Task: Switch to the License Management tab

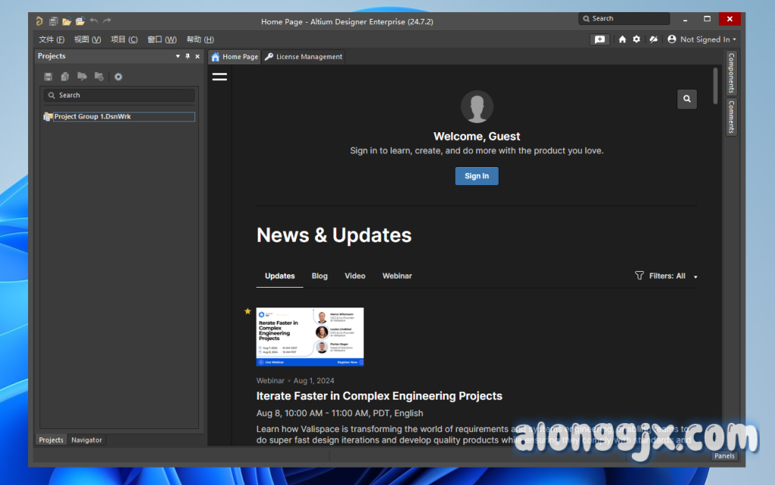Action: pyautogui.click(x=303, y=57)
